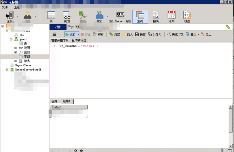
Task: Open the View (查看) menu
Action: coord(17,7)
